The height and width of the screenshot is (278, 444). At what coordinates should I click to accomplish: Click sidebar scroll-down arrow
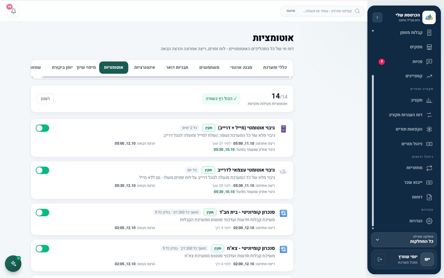pos(373,229)
